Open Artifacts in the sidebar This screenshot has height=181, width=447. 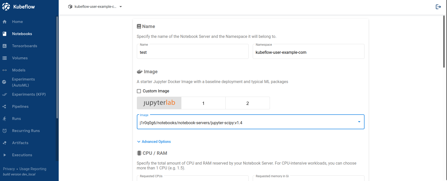[20, 143]
